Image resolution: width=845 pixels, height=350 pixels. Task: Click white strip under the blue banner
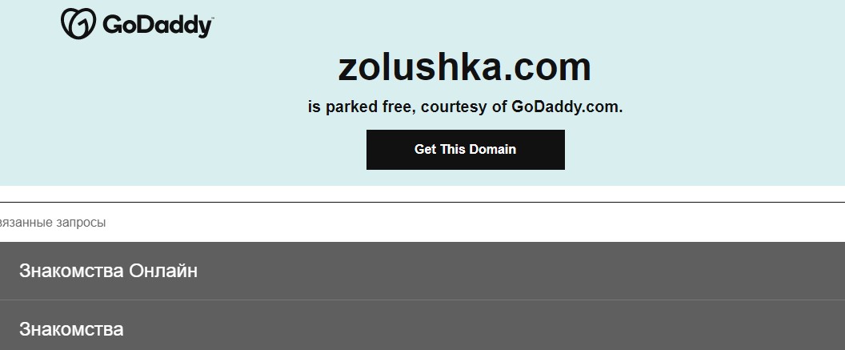pos(422,194)
